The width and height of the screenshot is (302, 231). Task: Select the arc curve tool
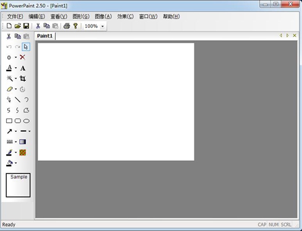[x=27, y=100]
